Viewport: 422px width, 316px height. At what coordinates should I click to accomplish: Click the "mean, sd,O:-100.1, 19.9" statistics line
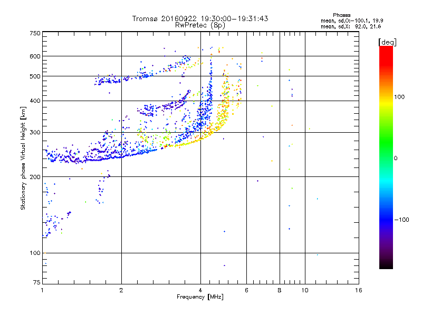[x=352, y=21]
